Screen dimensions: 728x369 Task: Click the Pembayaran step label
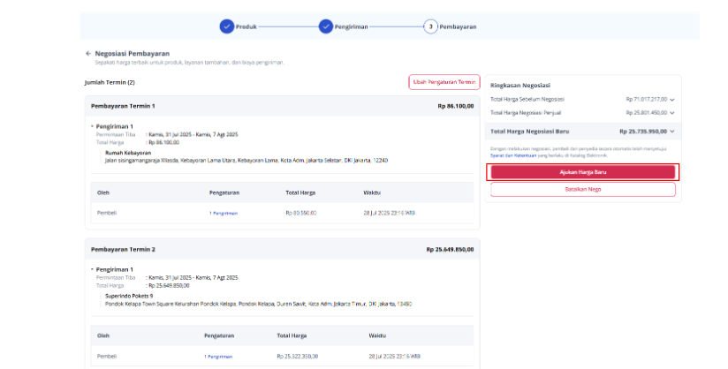tap(458, 26)
